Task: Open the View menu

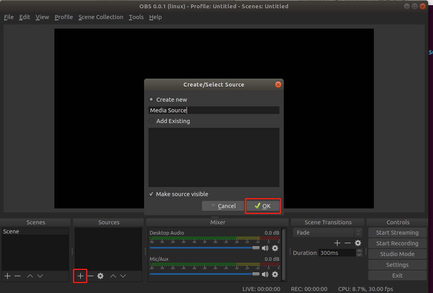Action: [42, 17]
